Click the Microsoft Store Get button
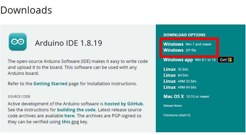 [x=226, y=60]
